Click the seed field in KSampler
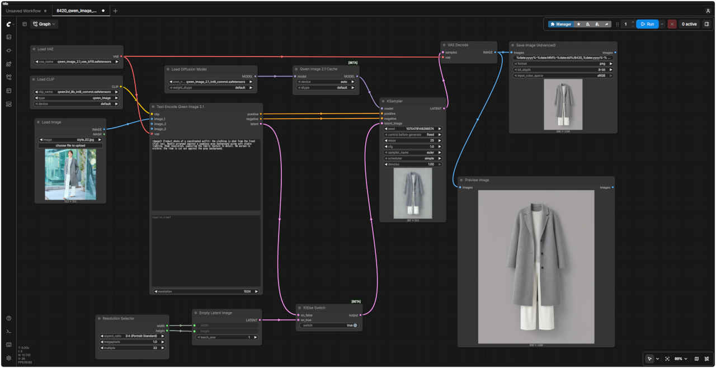The height and width of the screenshot is (368, 716). click(x=413, y=129)
